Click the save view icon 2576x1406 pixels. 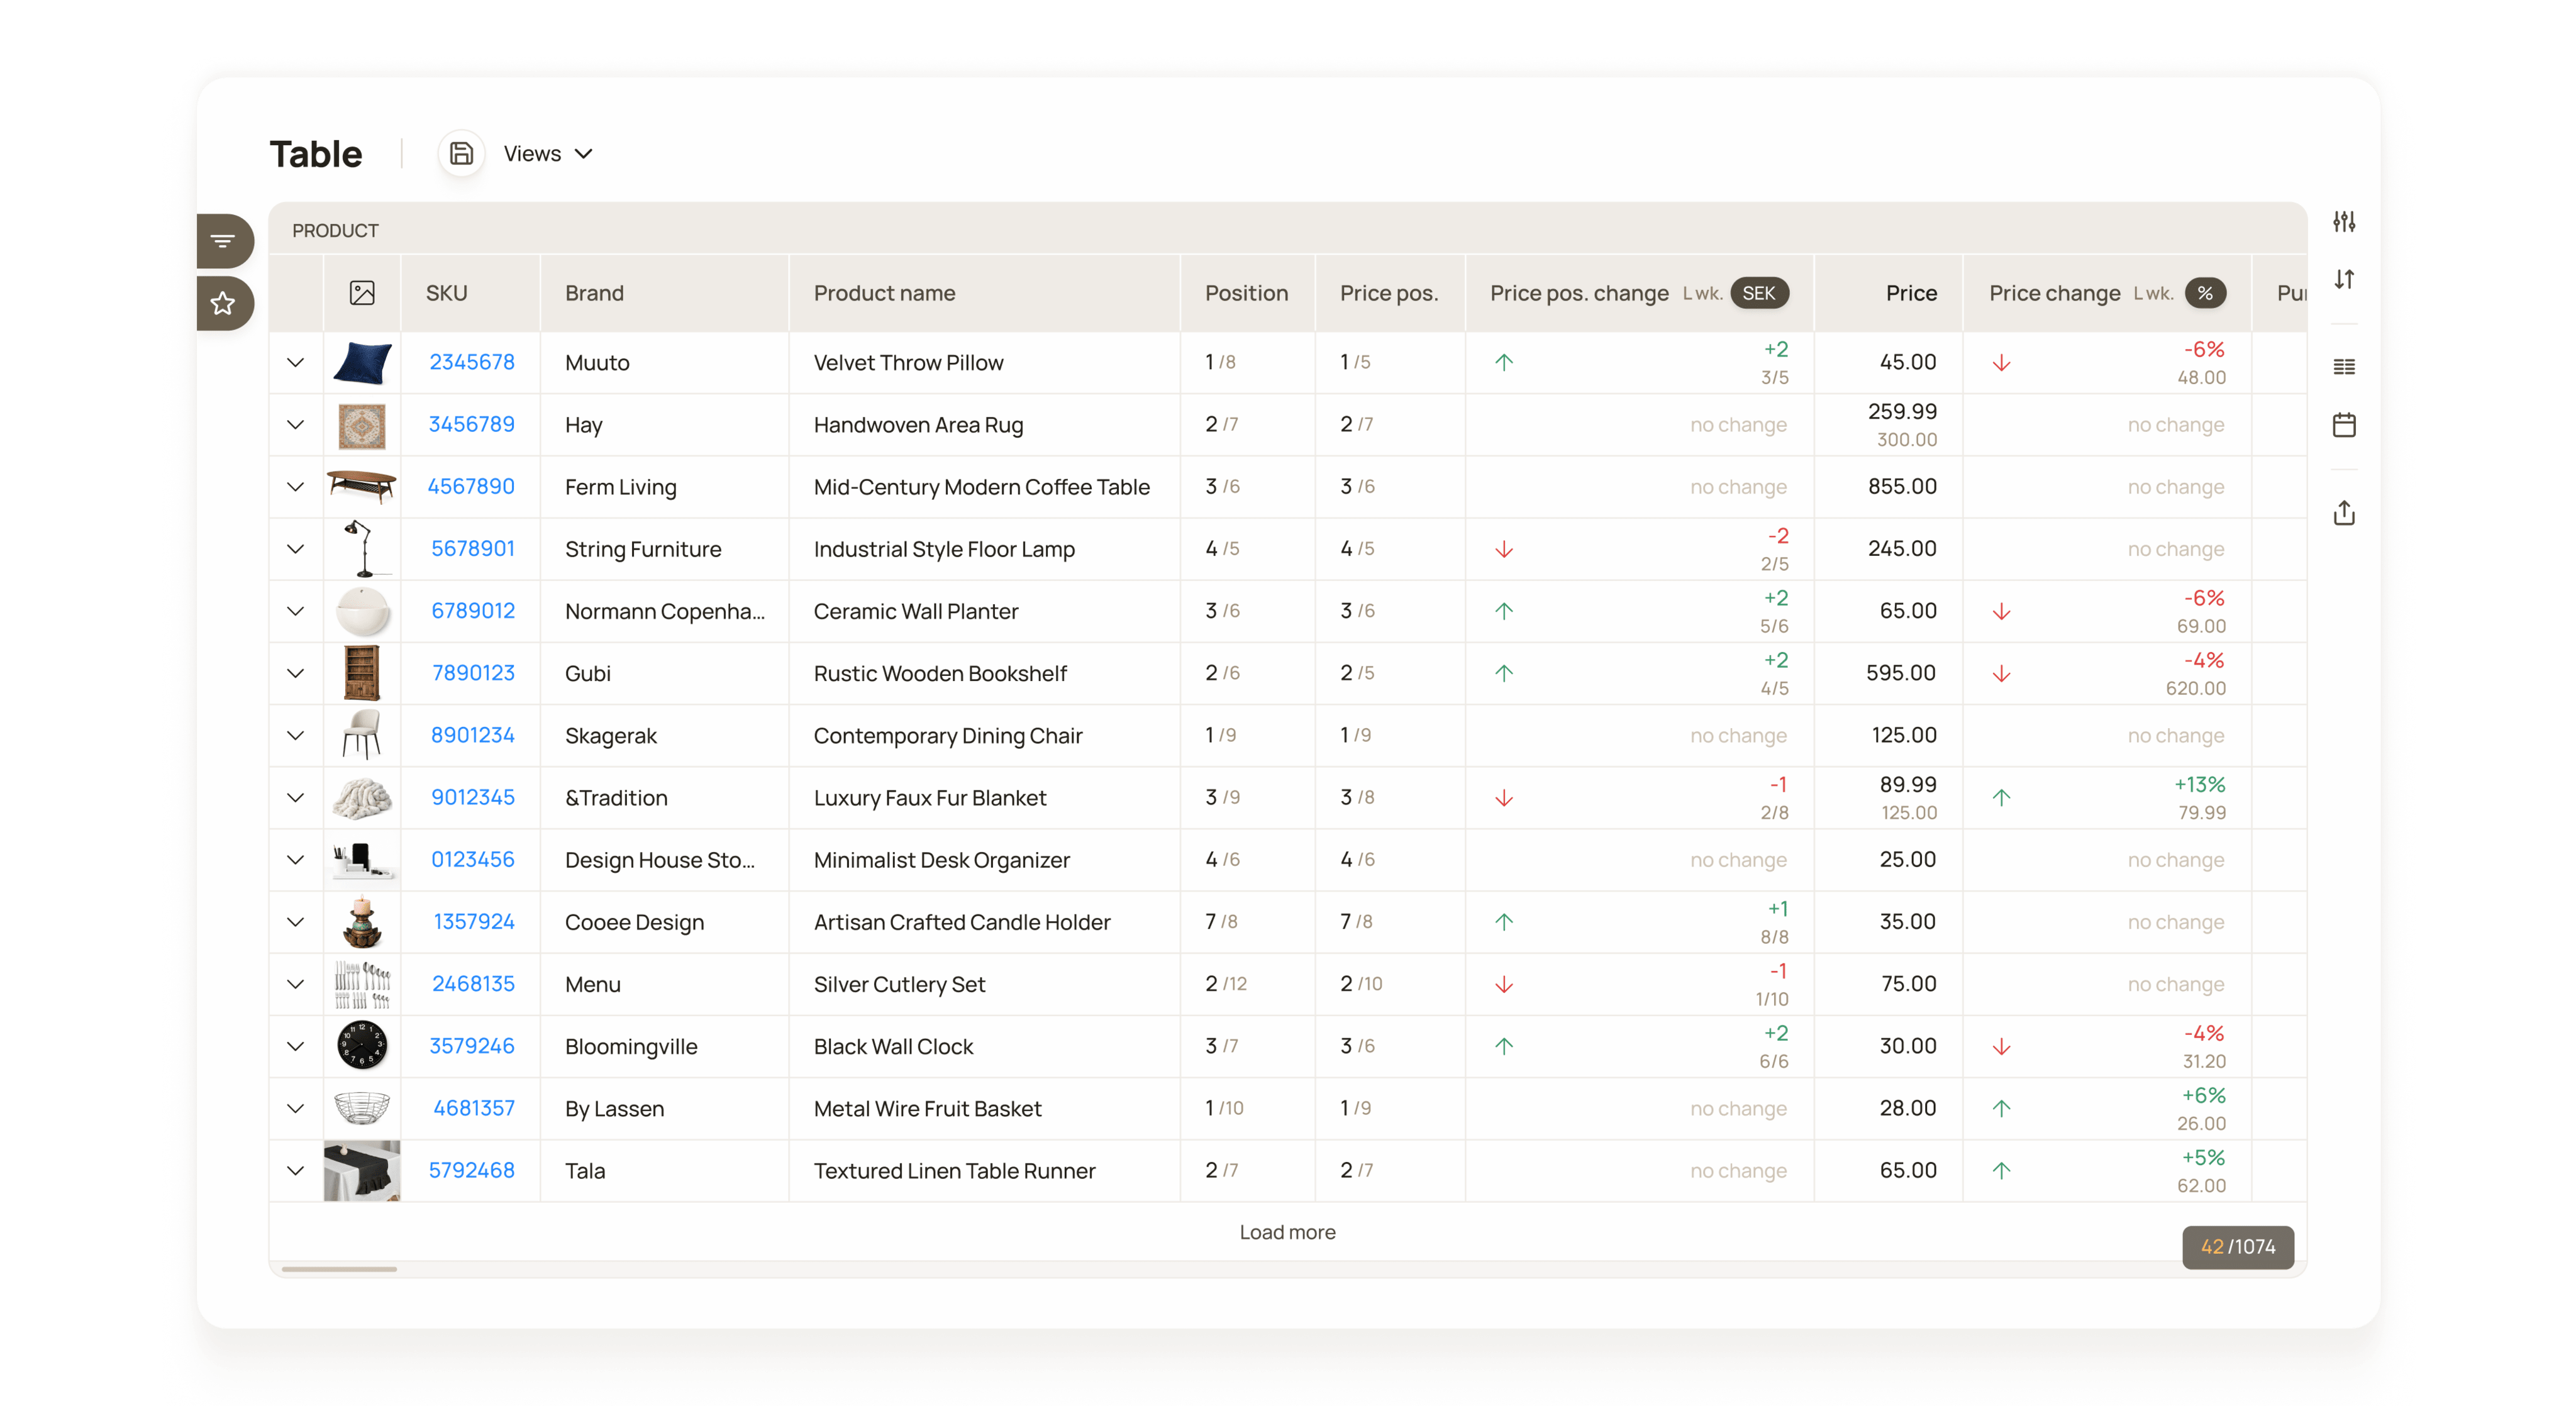coord(461,154)
